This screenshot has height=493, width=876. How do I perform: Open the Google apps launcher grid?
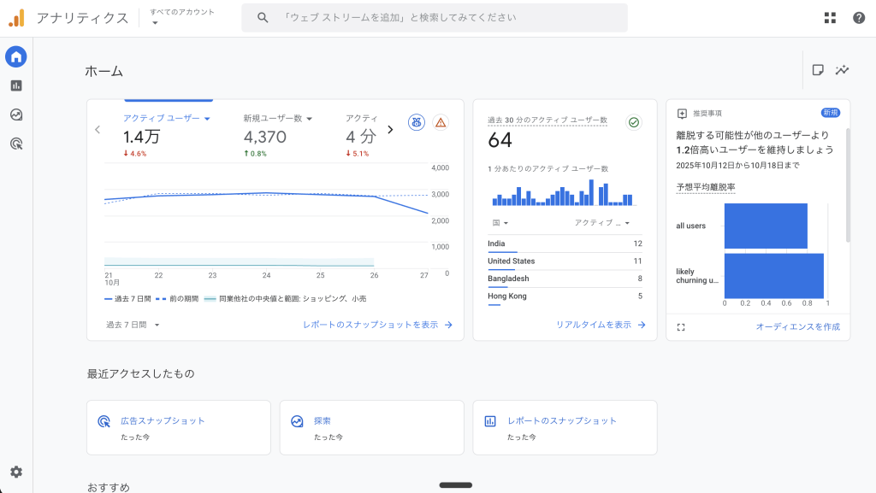pos(829,17)
